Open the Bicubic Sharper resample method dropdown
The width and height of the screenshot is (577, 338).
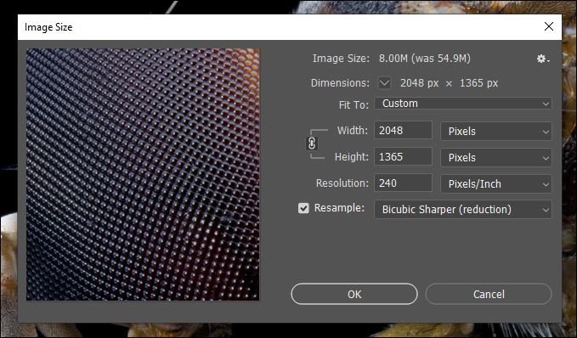pos(462,210)
